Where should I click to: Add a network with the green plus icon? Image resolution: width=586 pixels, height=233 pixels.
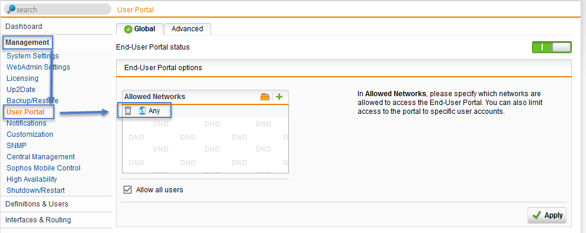279,97
